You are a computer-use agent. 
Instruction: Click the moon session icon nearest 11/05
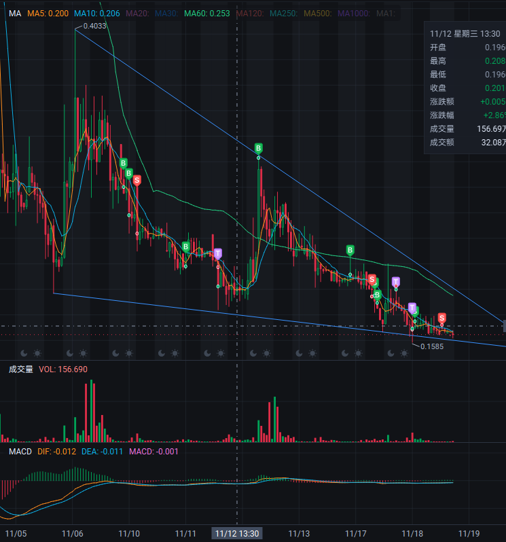tap(24, 353)
